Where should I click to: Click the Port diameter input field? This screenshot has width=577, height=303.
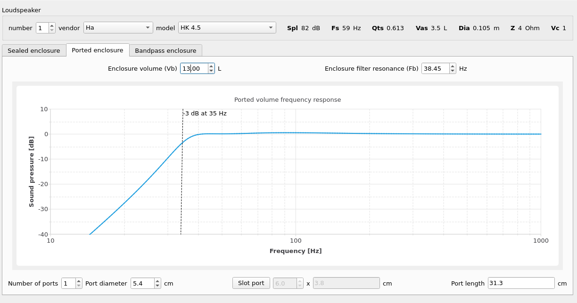click(x=142, y=284)
